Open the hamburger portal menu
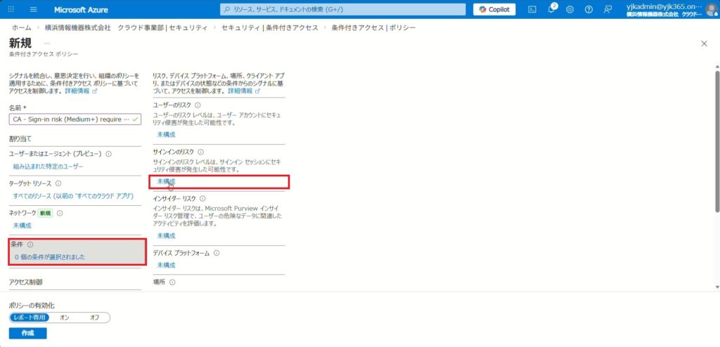This screenshot has height=347, width=720. point(33,9)
